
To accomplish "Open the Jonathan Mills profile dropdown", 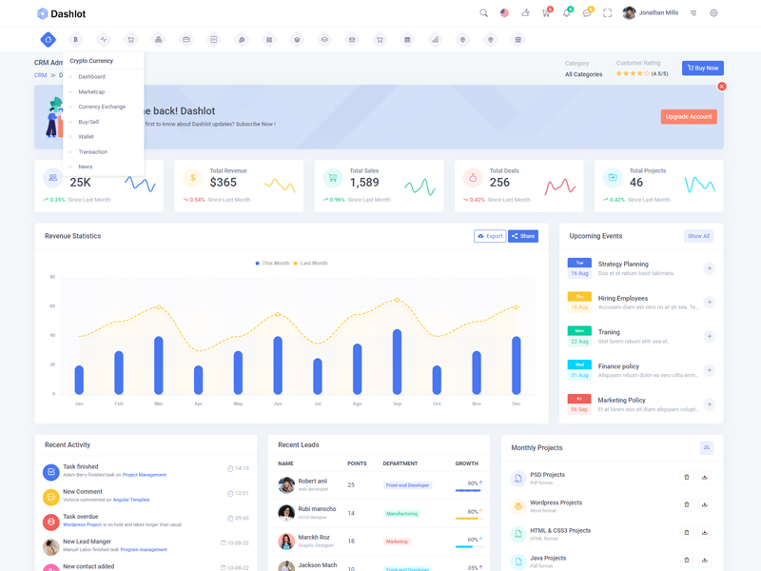I will pos(652,13).
